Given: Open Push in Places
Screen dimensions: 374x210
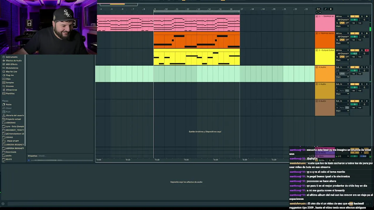Looking at the screenshot, I should [8, 112].
